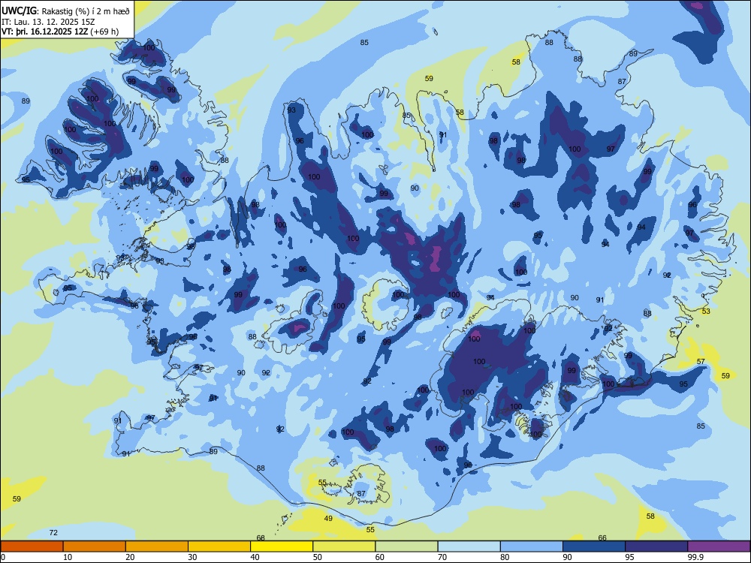
Task: Click legend scale label "50"
Action: 317,557
